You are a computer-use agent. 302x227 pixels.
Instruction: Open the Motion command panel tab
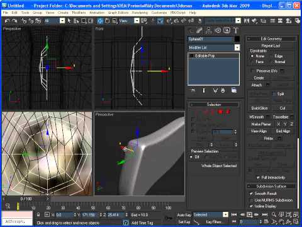coord(218,30)
